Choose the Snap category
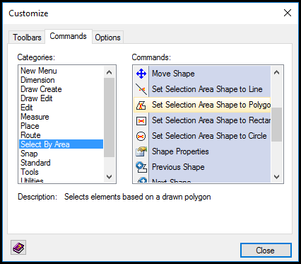This screenshot has width=301, height=264. [29, 154]
